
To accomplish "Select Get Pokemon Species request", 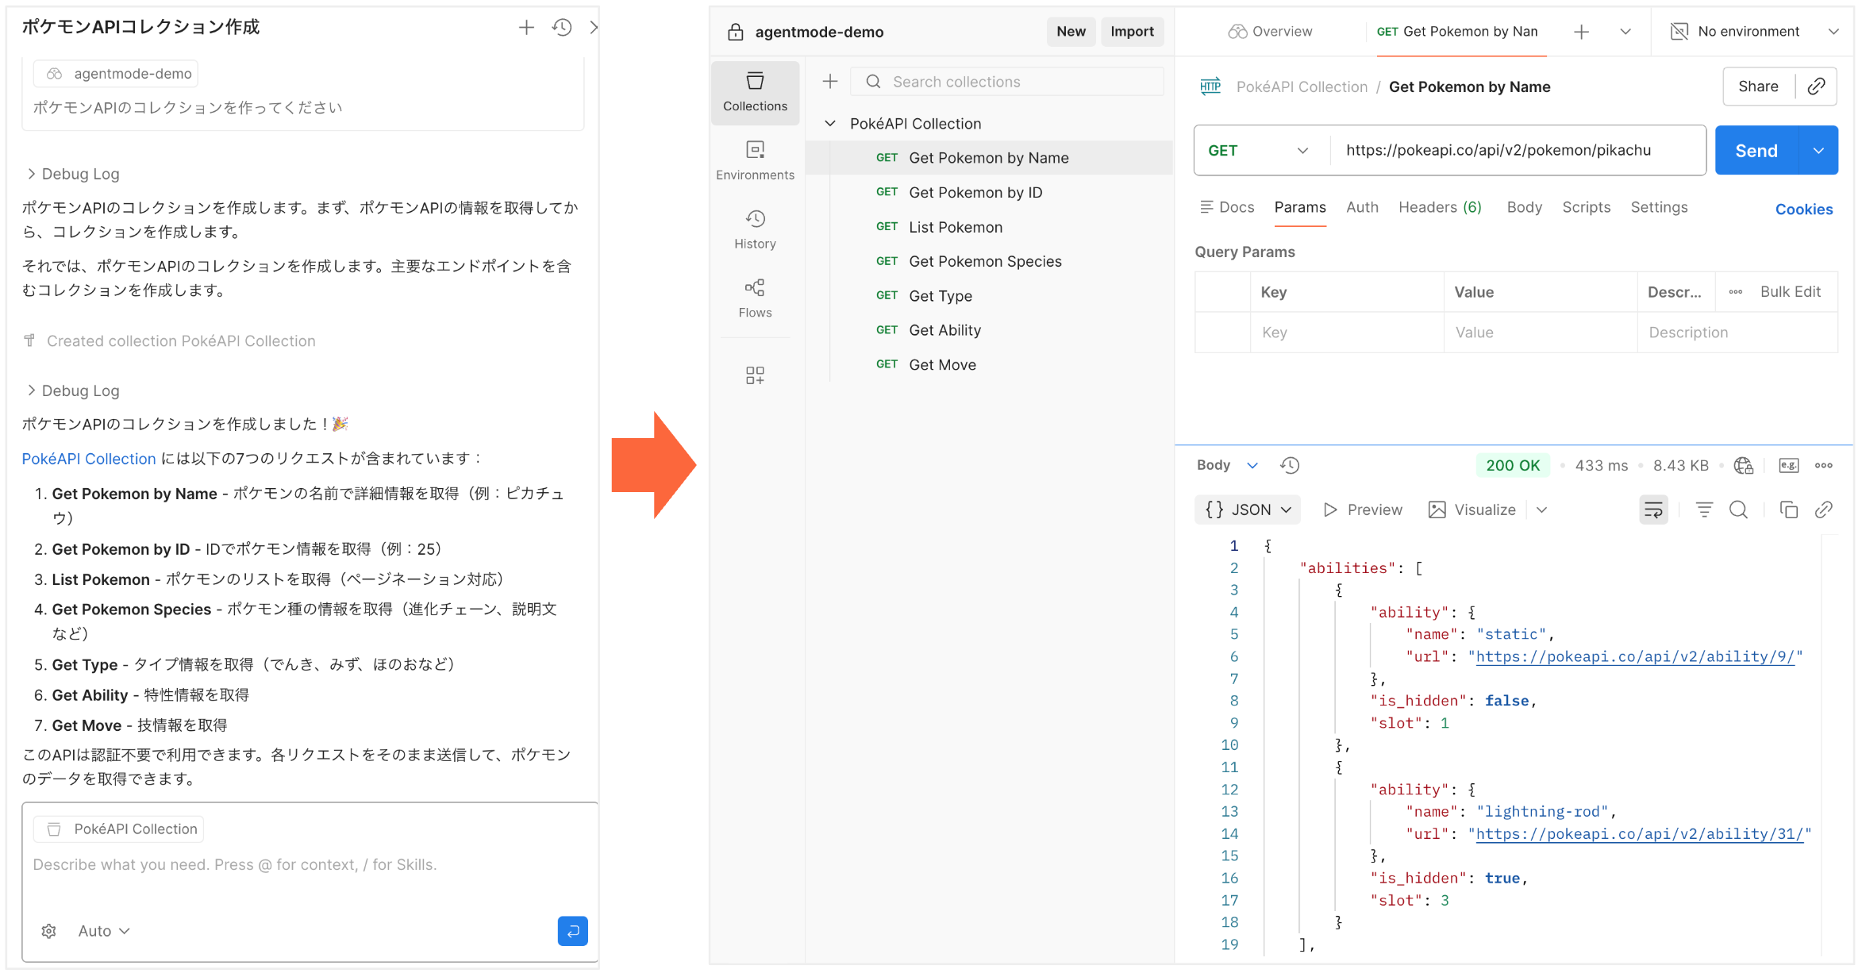I will [x=984, y=262].
